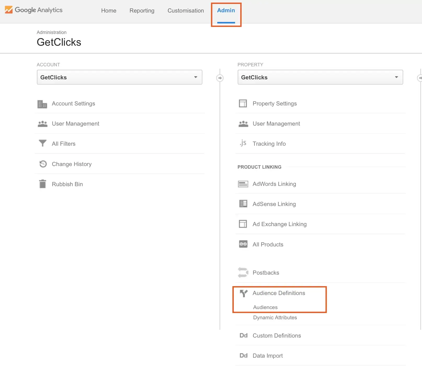Image resolution: width=422 pixels, height=366 pixels.
Task: Open the Customisation section
Action: point(186,11)
